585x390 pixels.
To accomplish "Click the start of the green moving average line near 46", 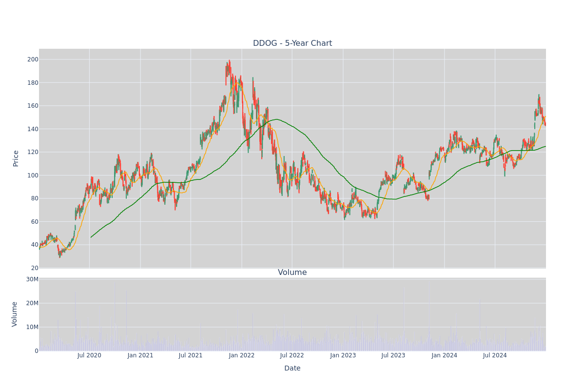I will point(91,237).
